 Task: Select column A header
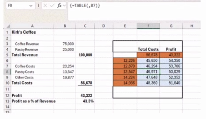[32, 26]
